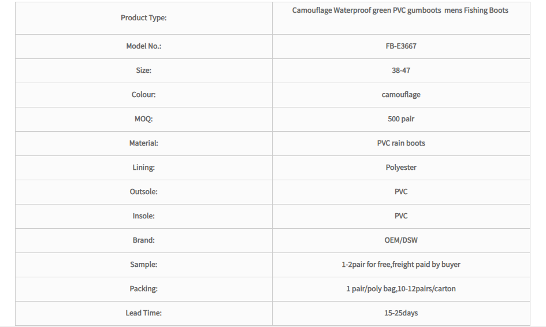
Task: Click the PVC value in the Insole row
Action: [x=401, y=216]
